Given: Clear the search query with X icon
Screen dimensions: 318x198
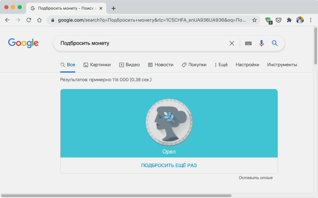Looking at the screenshot, I should 232,43.
